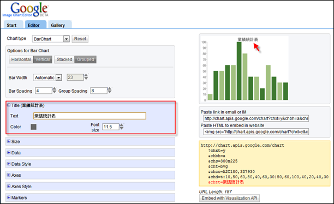Click the &chd=t: data parameter line
This screenshot has height=204, width=334.
click(x=268, y=177)
